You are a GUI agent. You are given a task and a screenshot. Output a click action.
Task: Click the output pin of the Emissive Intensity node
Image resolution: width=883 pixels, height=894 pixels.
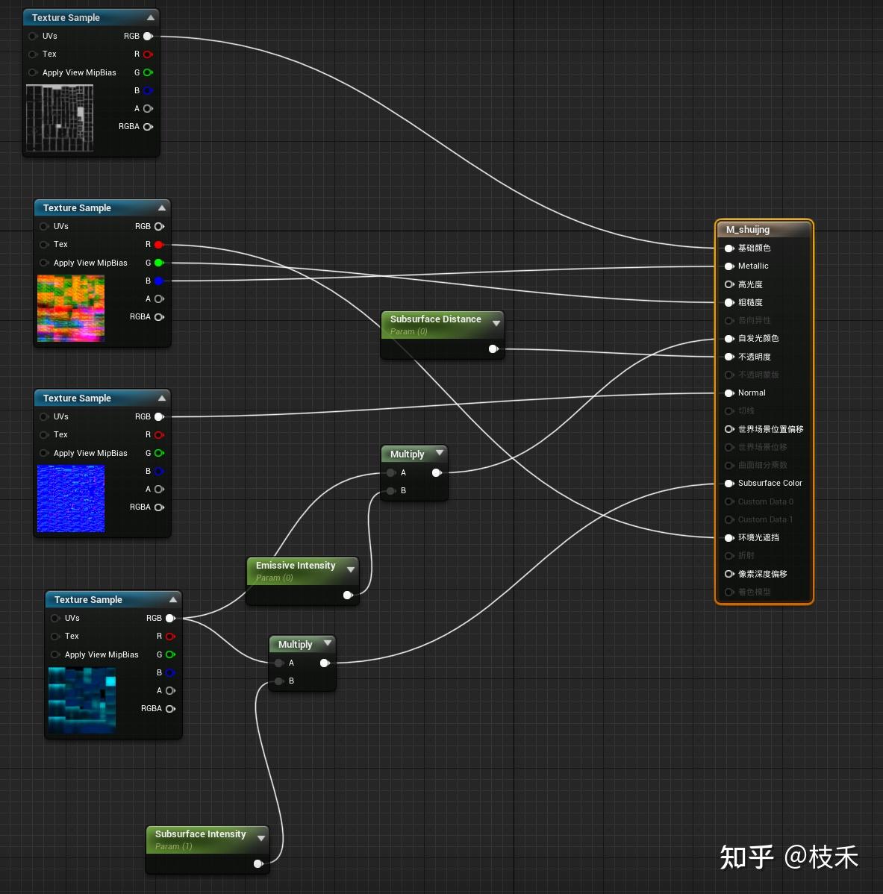pyautogui.click(x=348, y=595)
